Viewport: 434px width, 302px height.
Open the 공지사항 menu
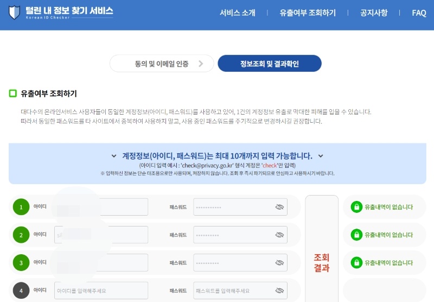374,12
